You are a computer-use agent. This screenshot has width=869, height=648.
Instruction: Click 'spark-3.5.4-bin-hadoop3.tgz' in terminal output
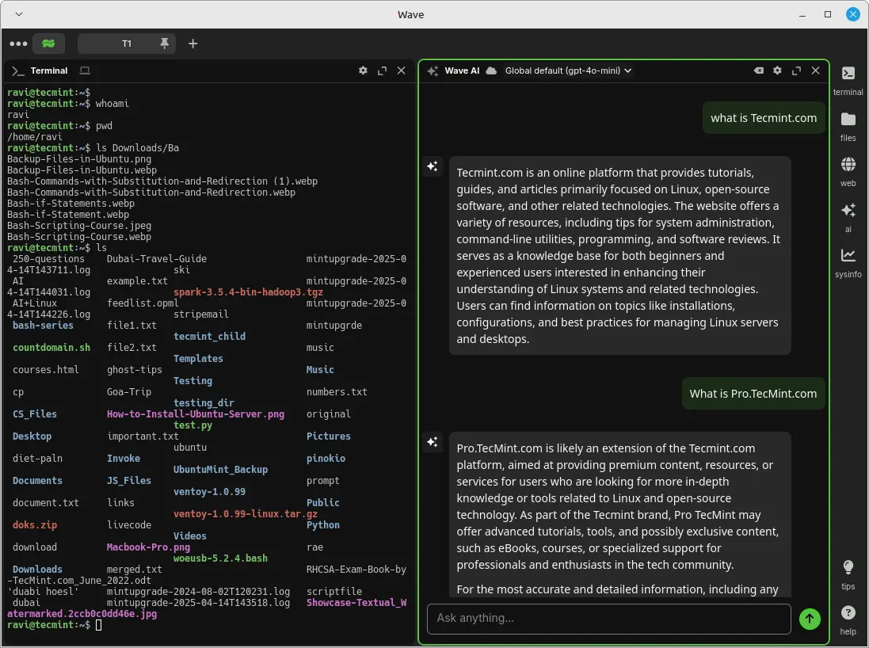[248, 292]
